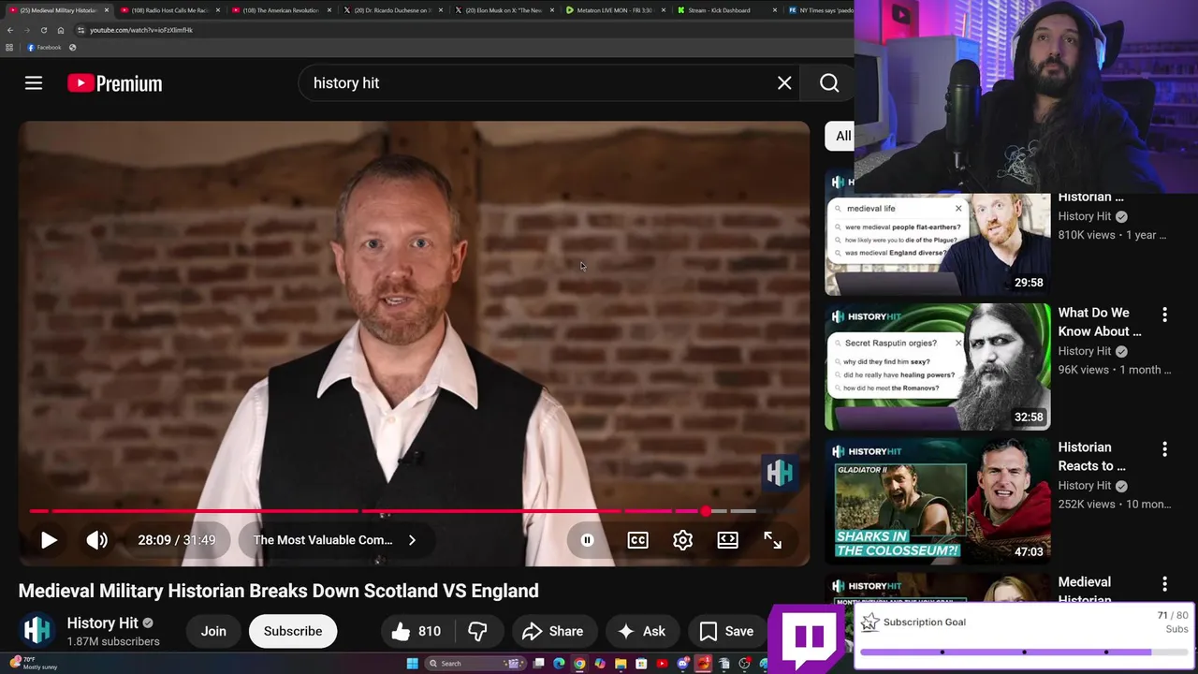The height and width of the screenshot is (674, 1198).
Task: Go to YouTube Premium home logo
Action: click(x=114, y=83)
